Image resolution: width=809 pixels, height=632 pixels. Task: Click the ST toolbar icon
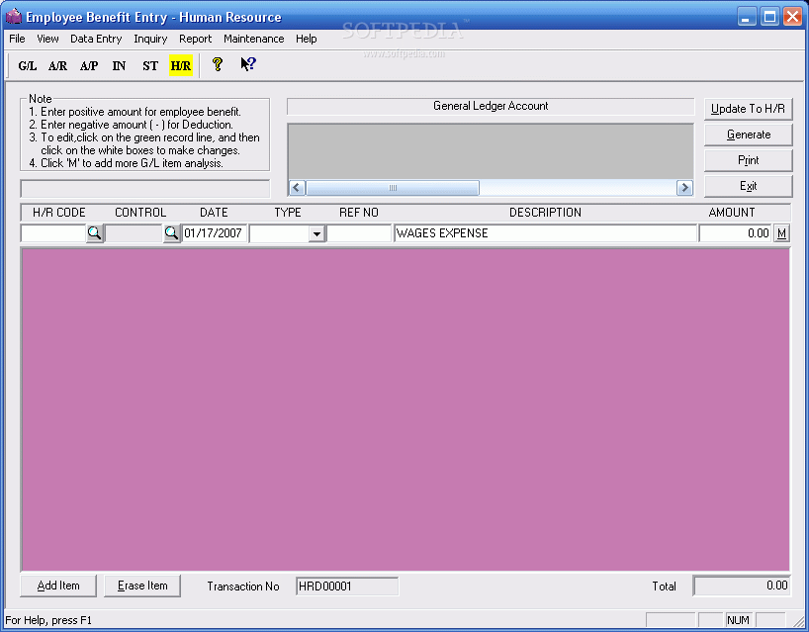point(150,65)
